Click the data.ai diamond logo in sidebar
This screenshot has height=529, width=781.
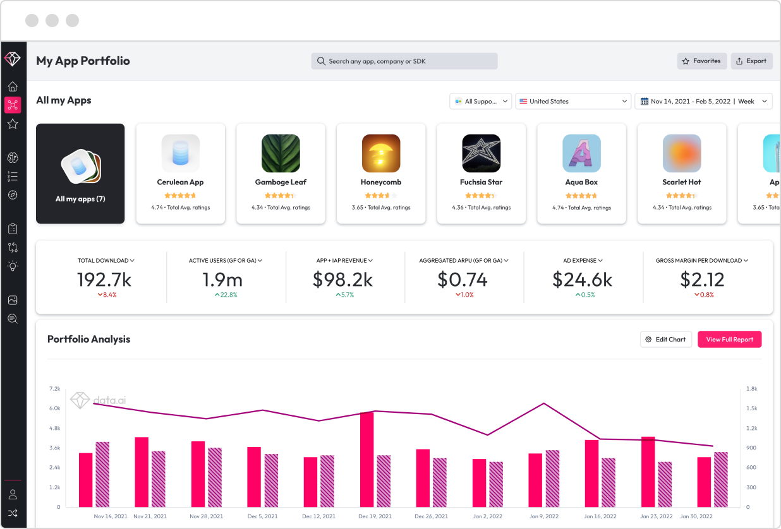click(x=13, y=59)
